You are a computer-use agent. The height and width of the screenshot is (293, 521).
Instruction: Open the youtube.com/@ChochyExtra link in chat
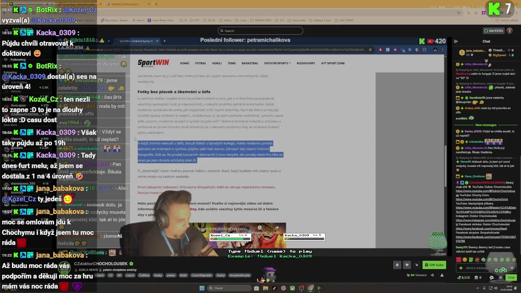[482, 199]
